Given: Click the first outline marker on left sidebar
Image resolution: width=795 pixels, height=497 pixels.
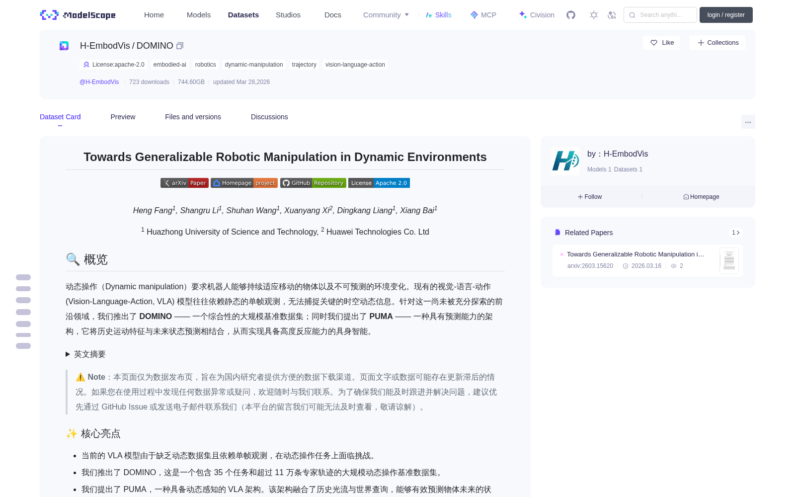Looking at the screenshot, I should coord(23,277).
